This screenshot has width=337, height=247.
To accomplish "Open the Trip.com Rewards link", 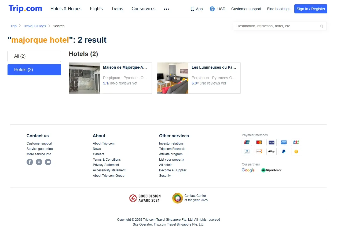I will [172, 149].
